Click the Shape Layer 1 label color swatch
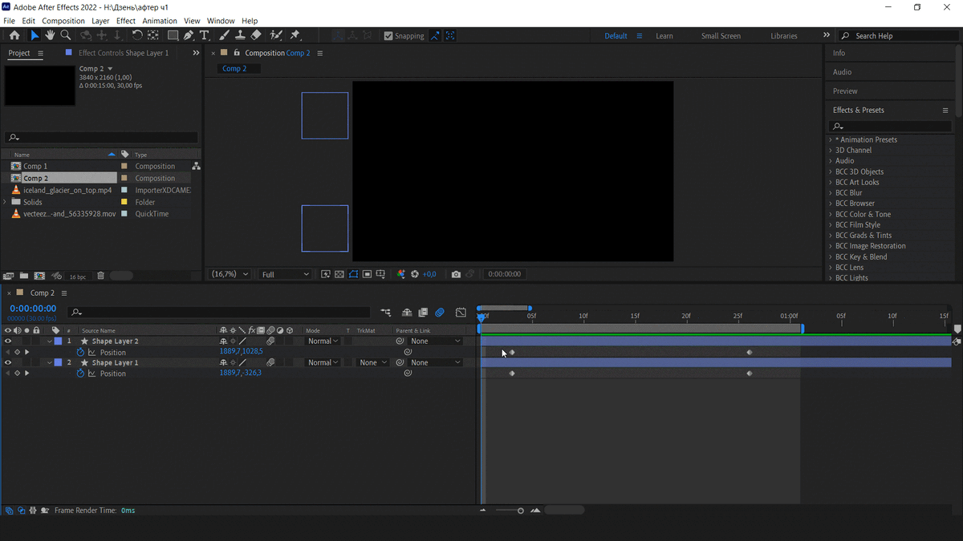Viewport: 963px width, 541px height. click(x=58, y=362)
